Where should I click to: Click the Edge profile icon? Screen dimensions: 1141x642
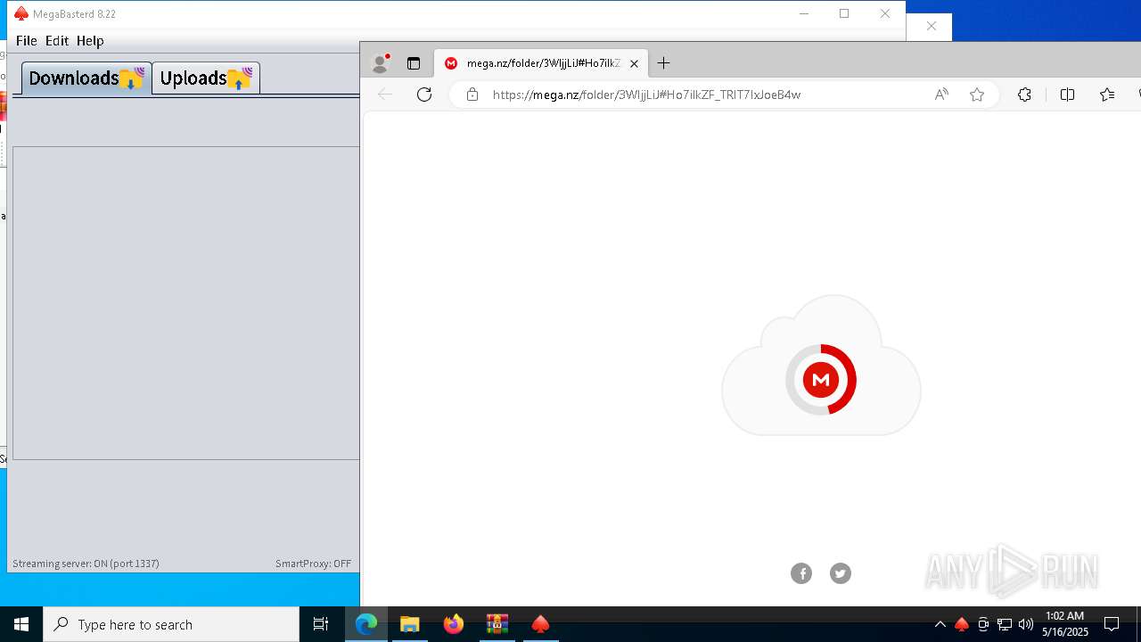click(x=381, y=63)
